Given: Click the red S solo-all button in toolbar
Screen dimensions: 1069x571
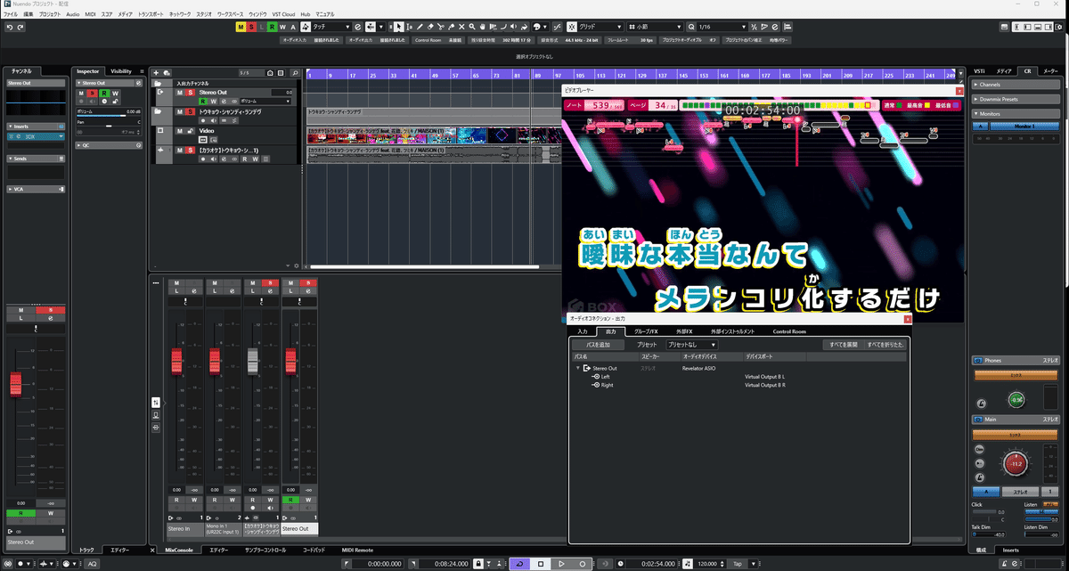Looking at the screenshot, I should click(251, 28).
